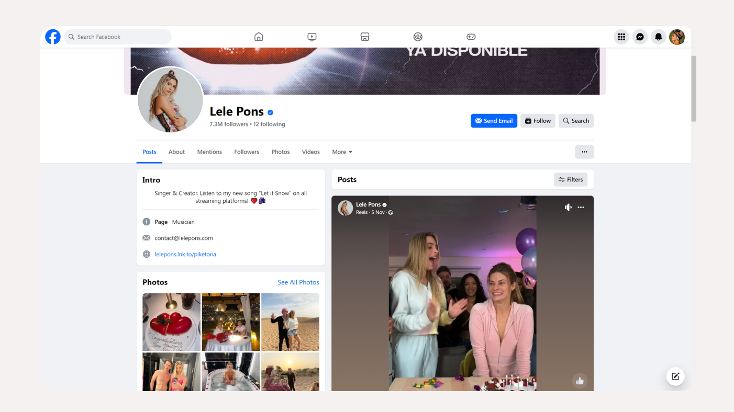Click See All Photos
The height and width of the screenshot is (412, 734).
(x=298, y=282)
